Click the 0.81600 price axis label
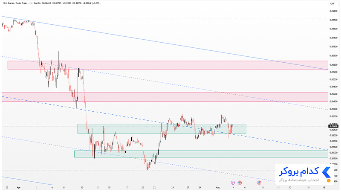 tap(333, 147)
